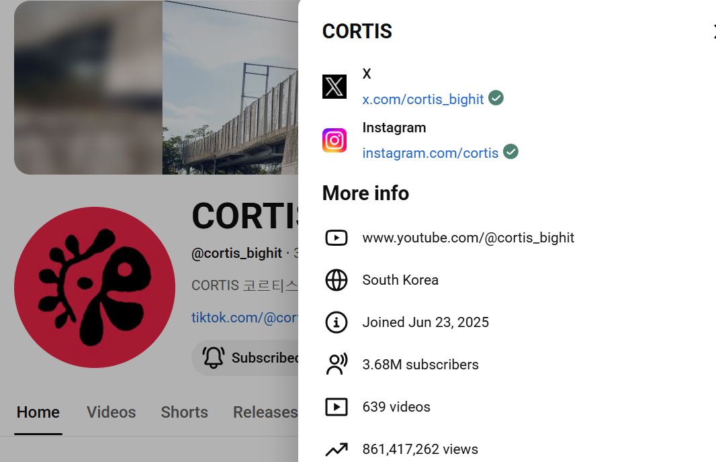Click the red CORTIS channel avatar
The height and width of the screenshot is (462, 716).
(x=95, y=287)
